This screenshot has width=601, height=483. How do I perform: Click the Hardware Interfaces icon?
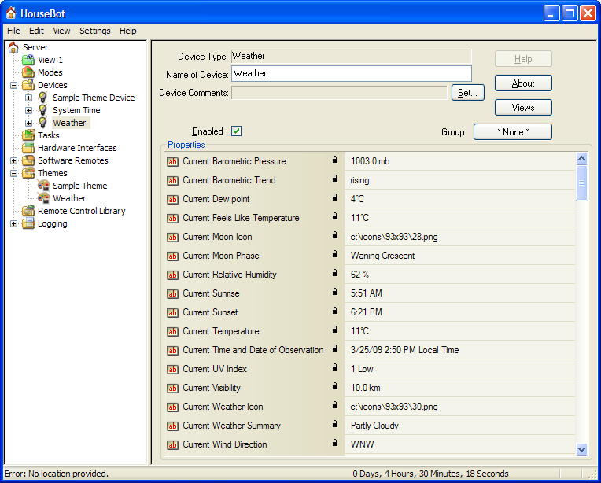(x=28, y=148)
